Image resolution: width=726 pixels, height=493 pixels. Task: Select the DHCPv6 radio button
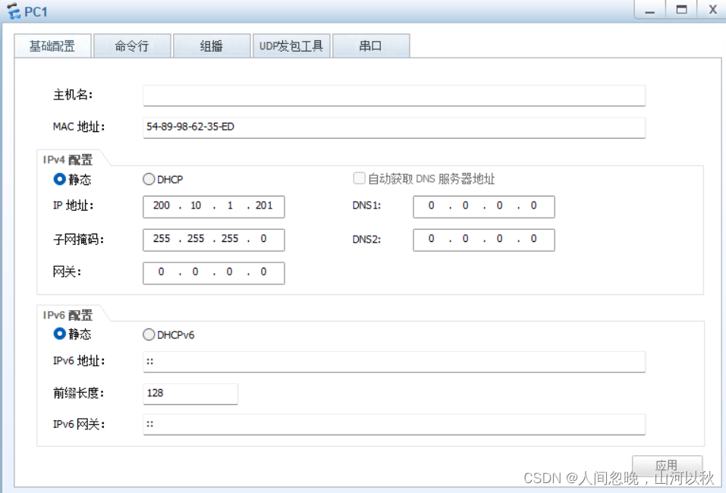click(149, 334)
